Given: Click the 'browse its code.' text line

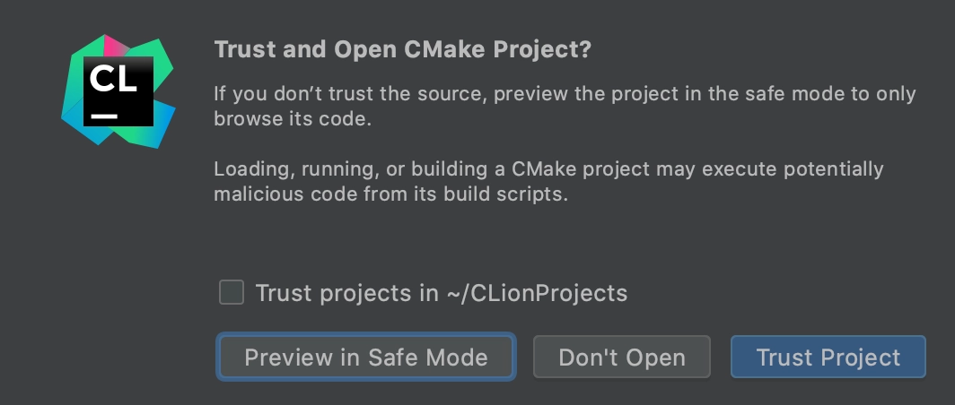Looking at the screenshot, I should tap(293, 118).
